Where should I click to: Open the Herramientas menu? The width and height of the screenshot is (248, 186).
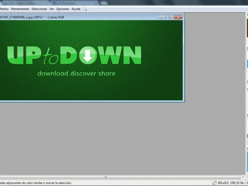20,9
